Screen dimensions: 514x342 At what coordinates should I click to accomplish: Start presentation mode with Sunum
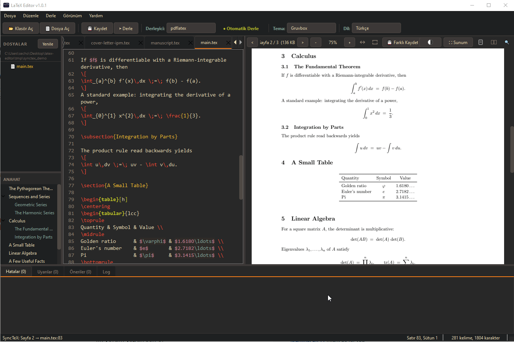[458, 43]
